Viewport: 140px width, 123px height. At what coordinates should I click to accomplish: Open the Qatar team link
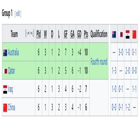11,71
